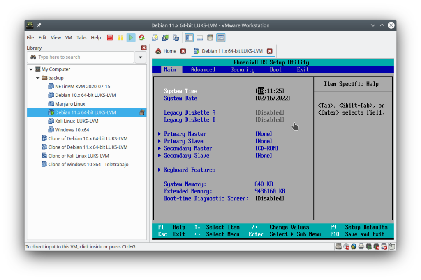Power off the virtual machine
This screenshot has width=421, height=280.
point(110,37)
